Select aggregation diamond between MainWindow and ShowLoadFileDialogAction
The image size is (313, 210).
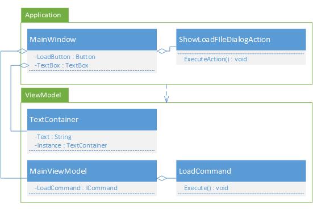(162, 51)
